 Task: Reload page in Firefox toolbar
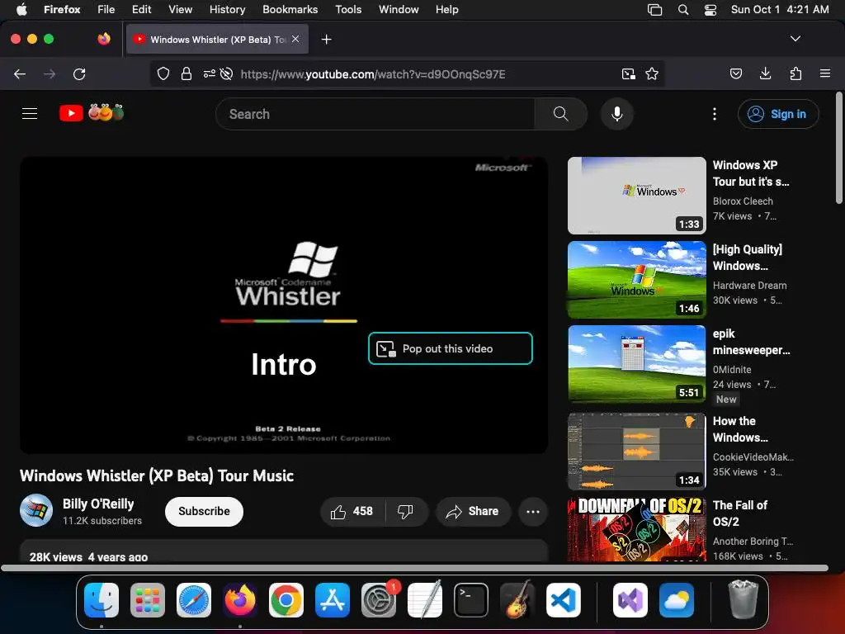79,73
